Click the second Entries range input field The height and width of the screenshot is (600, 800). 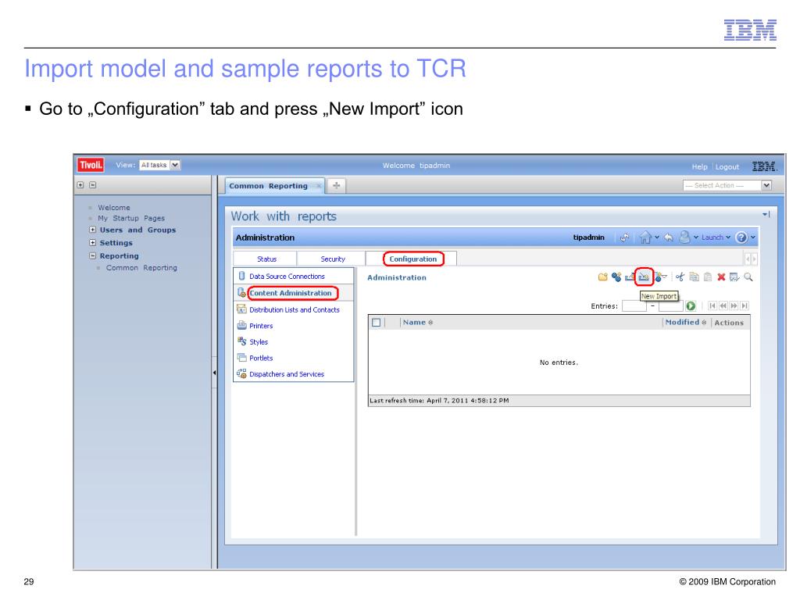click(670, 305)
